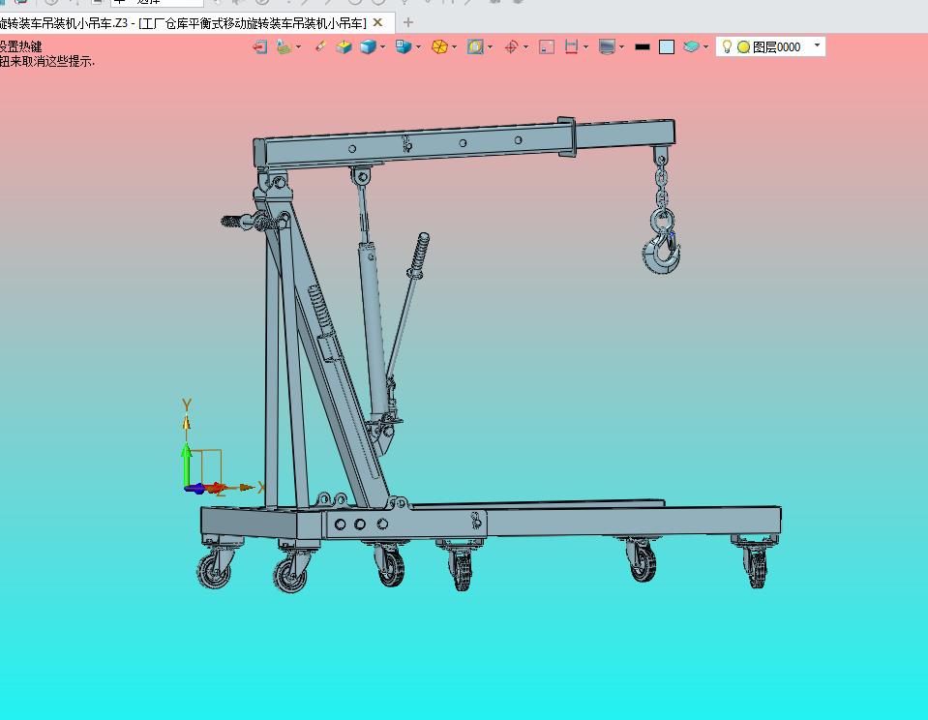
Task: Click the red dimension measure icon
Action: [571, 46]
